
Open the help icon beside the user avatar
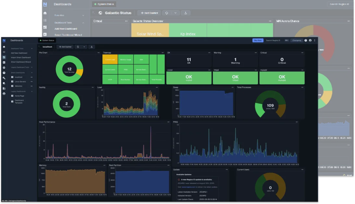[306, 40]
